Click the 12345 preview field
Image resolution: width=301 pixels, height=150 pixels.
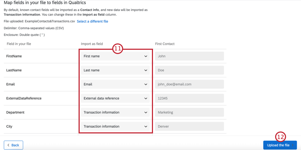click(189, 98)
